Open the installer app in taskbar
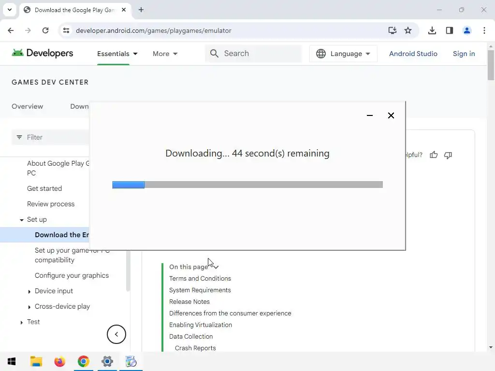 point(131,361)
